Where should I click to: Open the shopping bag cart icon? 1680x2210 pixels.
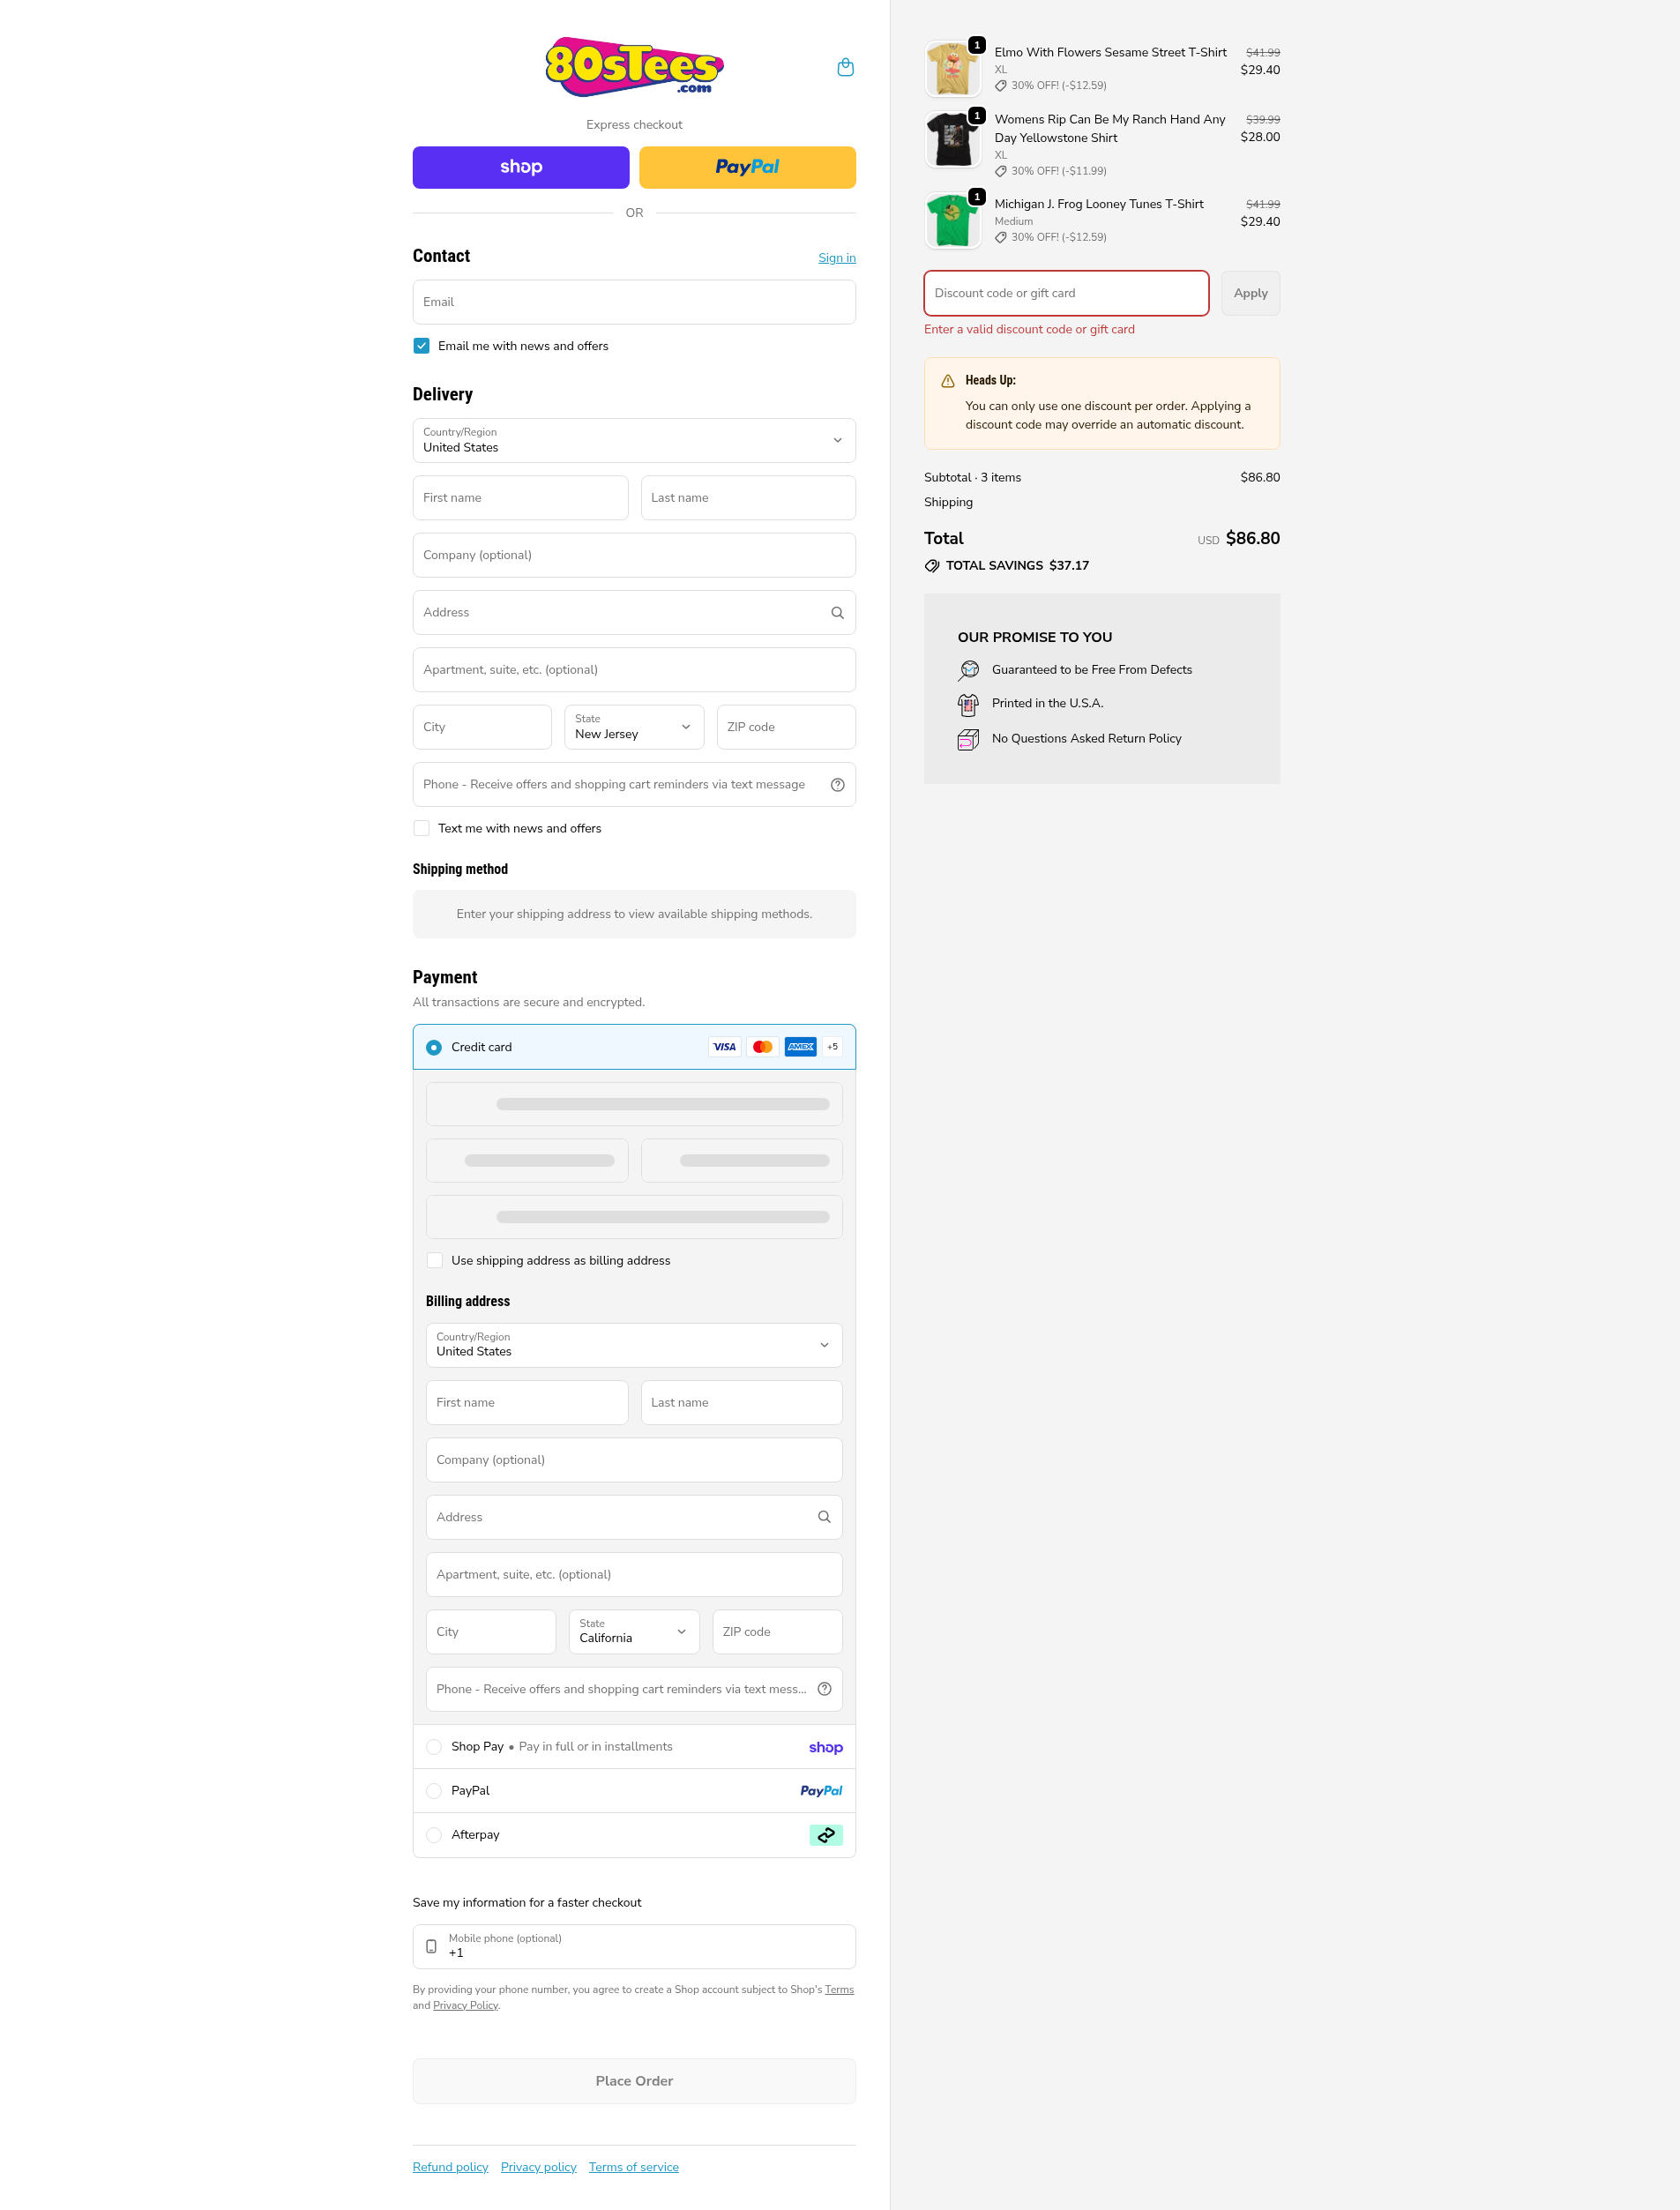[845, 67]
